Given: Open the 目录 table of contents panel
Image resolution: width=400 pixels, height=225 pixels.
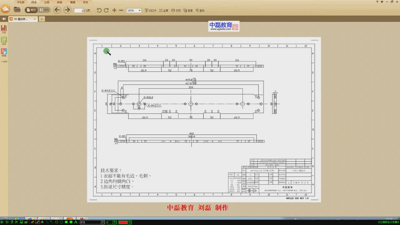Looking at the screenshot, I should click(x=4, y=41).
